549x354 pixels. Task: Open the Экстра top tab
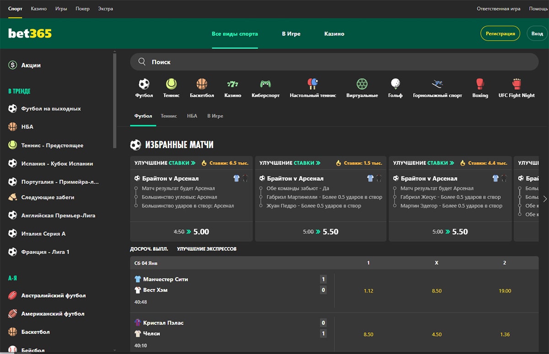(x=105, y=9)
